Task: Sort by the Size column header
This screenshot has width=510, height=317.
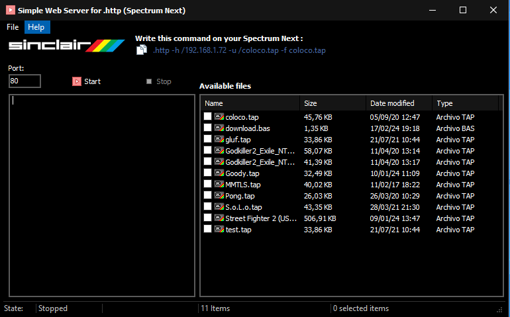Action: point(332,103)
